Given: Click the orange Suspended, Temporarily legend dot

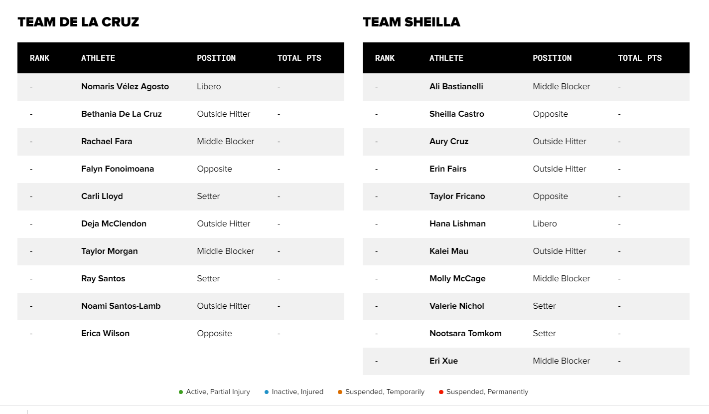Looking at the screenshot, I should click(340, 392).
